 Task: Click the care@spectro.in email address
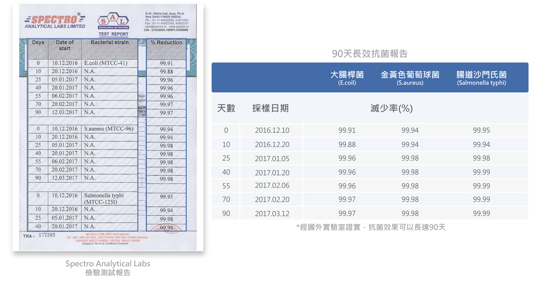[156, 27]
